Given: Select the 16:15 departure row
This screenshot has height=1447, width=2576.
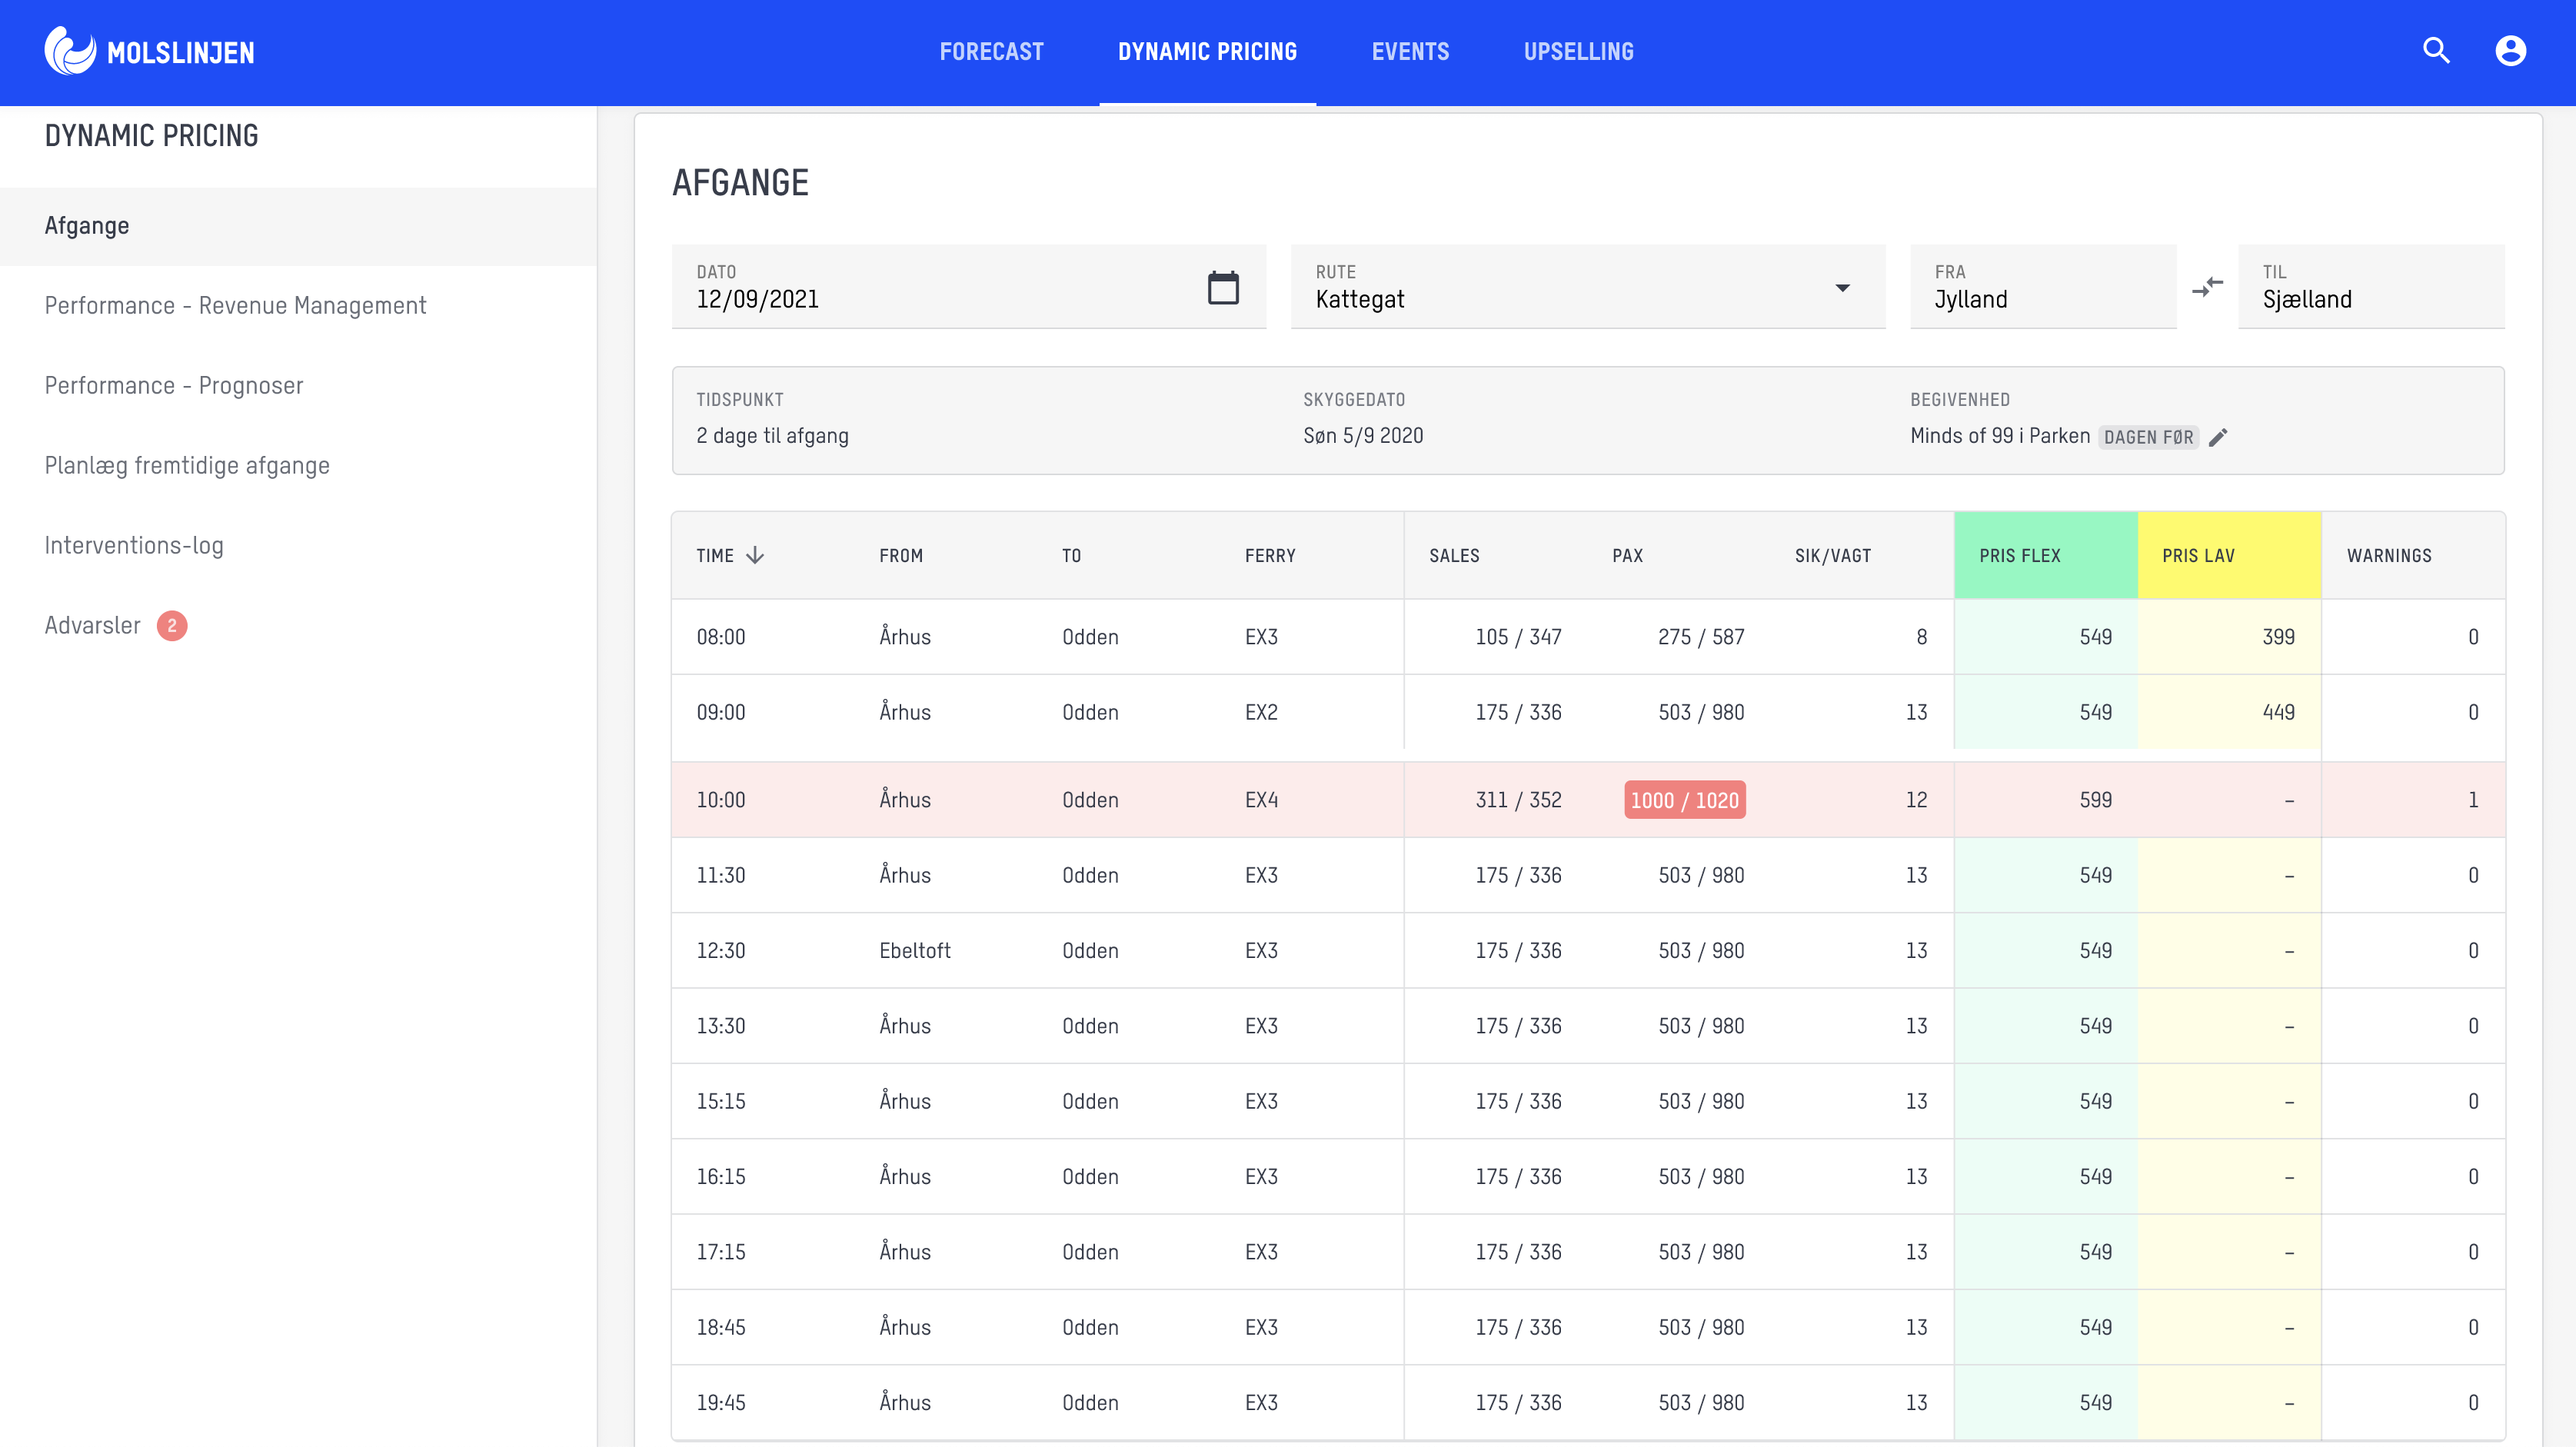Looking at the screenshot, I should (x=1588, y=1177).
